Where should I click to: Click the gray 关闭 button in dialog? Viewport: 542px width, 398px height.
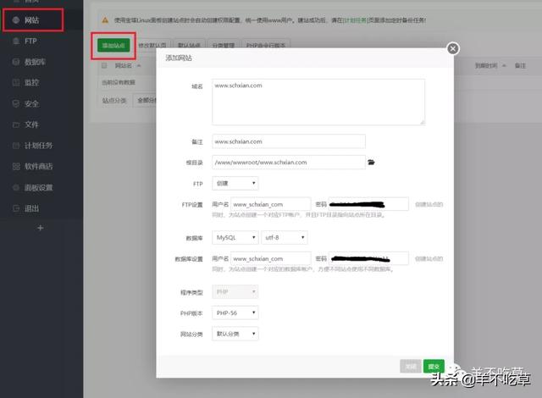point(411,366)
